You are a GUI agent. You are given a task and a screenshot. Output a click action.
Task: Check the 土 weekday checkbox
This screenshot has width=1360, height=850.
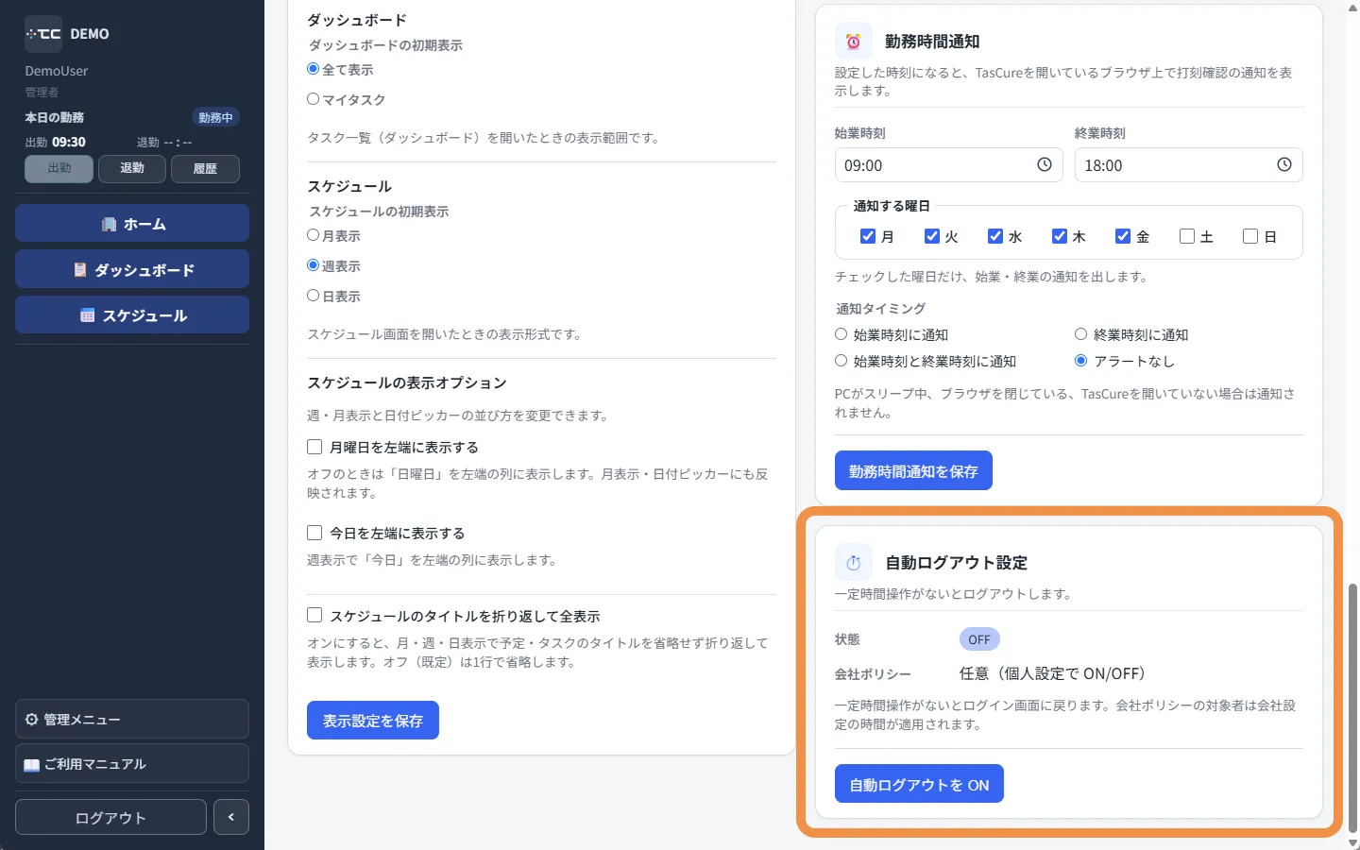coord(1187,236)
